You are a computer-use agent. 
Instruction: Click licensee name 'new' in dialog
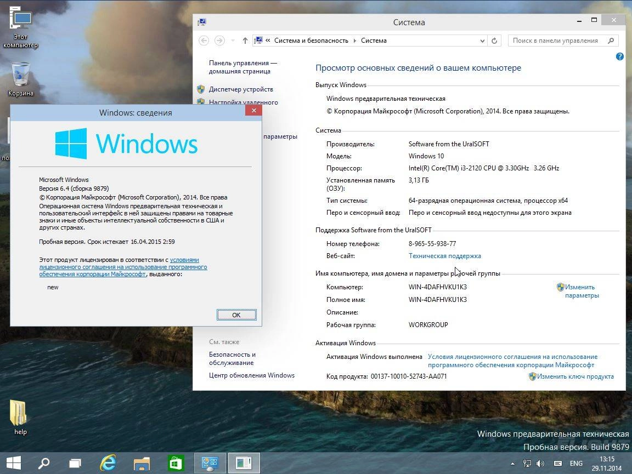click(x=53, y=287)
